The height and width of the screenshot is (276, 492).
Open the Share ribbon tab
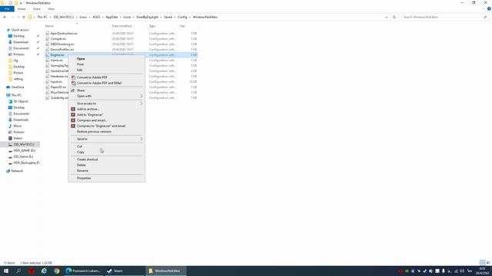point(37,9)
